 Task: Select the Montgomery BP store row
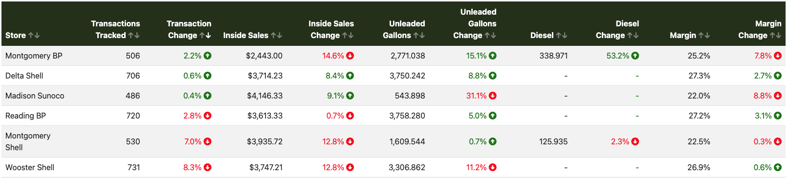[x=394, y=56]
